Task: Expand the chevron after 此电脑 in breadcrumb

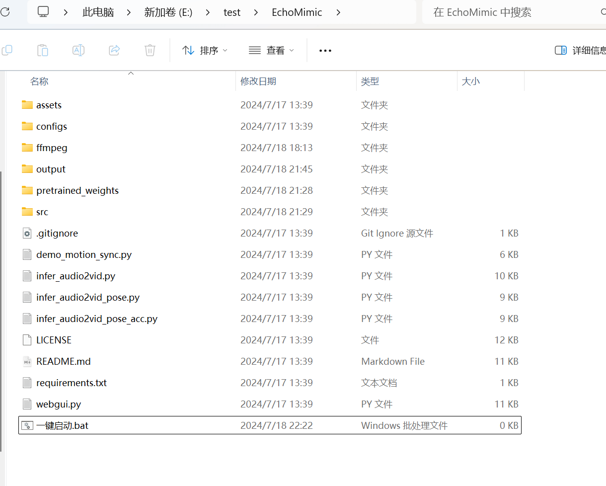Action: point(129,12)
